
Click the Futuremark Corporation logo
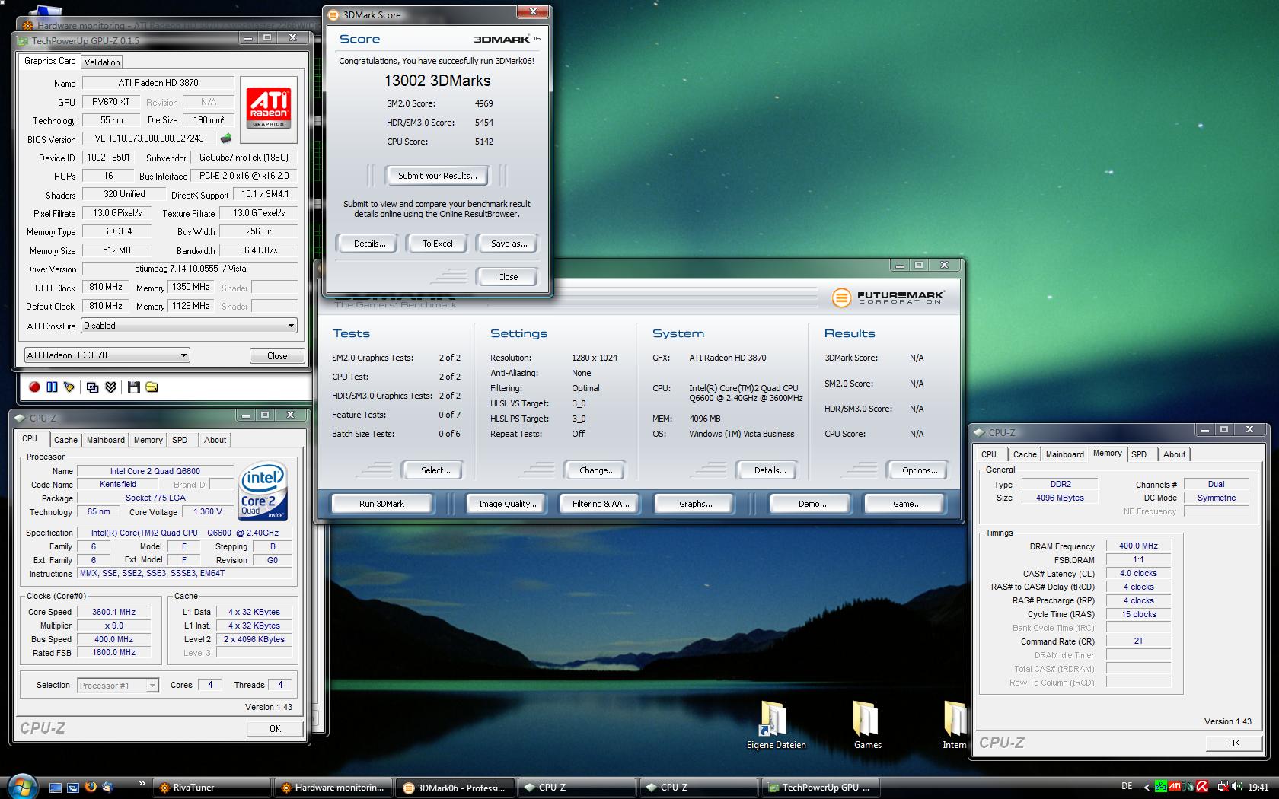(888, 297)
